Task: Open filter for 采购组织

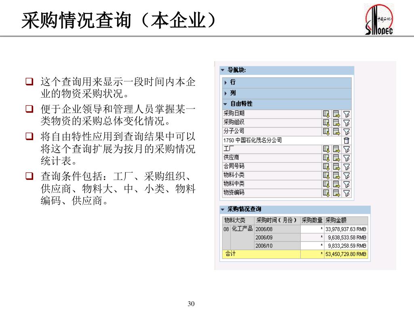Action: 346,123
